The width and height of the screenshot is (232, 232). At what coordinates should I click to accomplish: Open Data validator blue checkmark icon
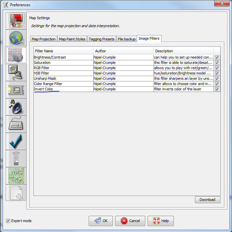point(16,141)
